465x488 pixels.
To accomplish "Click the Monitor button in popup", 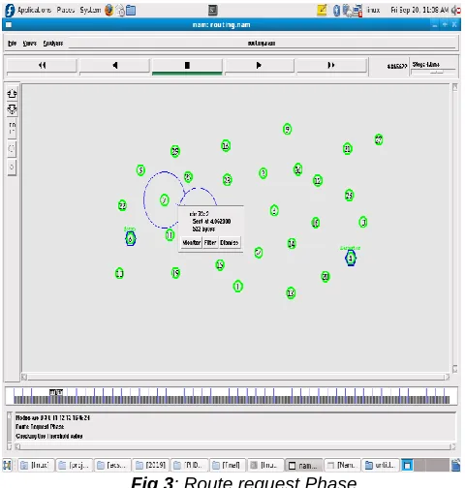I will 191,242.
